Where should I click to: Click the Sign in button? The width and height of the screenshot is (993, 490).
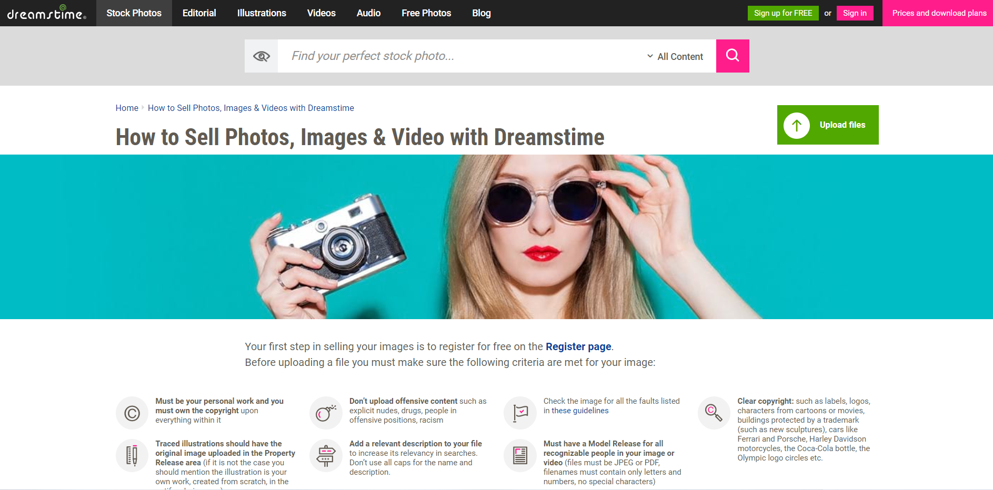coord(855,13)
